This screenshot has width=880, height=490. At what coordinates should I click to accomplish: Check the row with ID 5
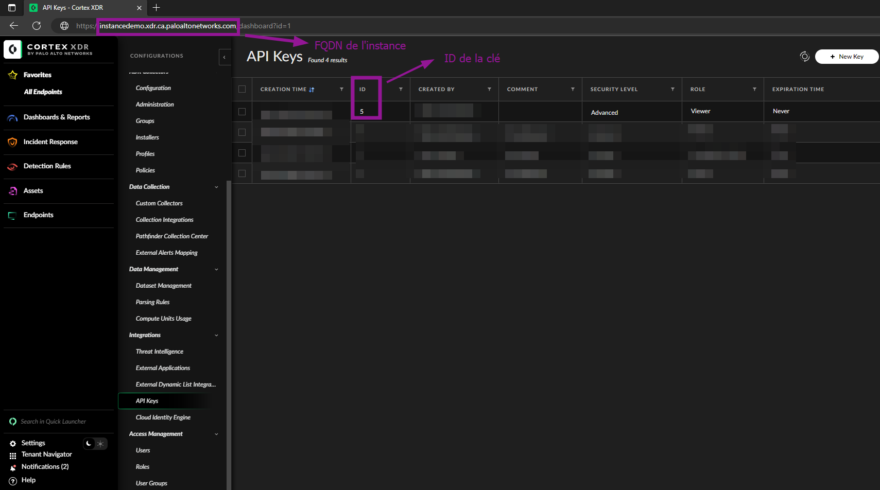tap(242, 112)
